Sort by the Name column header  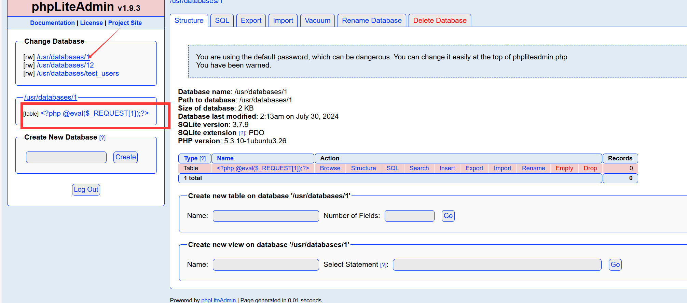(x=225, y=158)
